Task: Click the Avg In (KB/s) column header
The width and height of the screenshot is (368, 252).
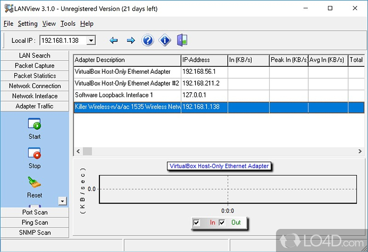Action: (328, 60)
